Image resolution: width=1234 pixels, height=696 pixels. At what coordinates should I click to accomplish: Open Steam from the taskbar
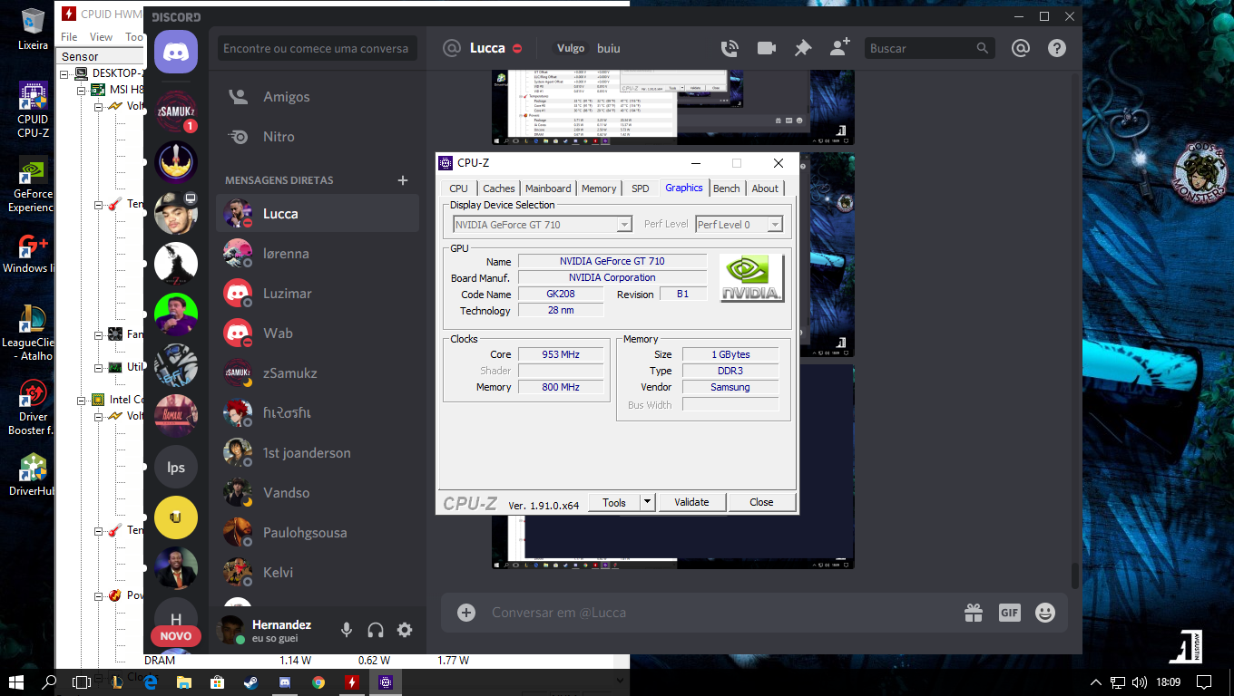(x=250, y=681)
